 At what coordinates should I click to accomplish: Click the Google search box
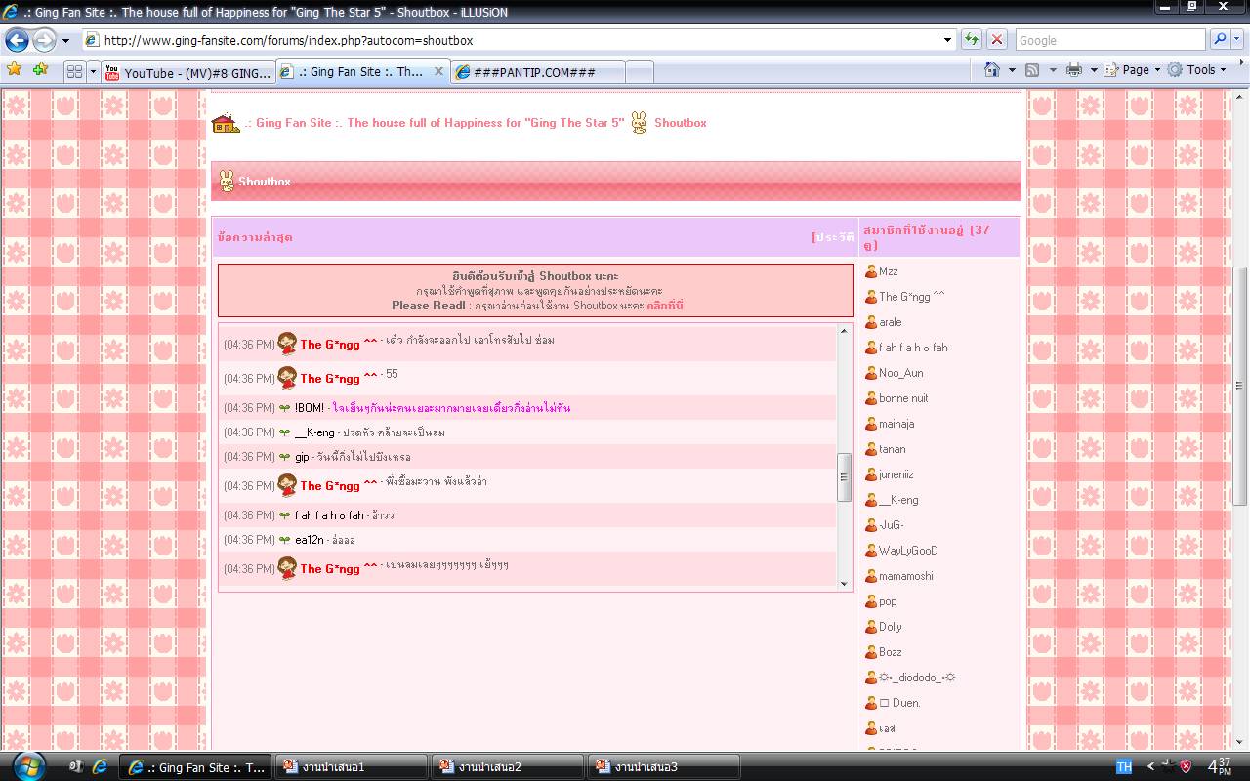1109,40
